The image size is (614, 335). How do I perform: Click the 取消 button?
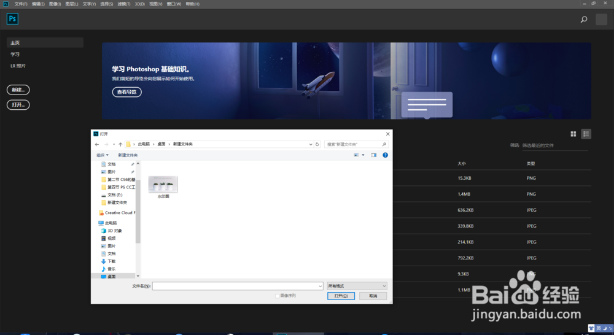(x=373, y=296)
